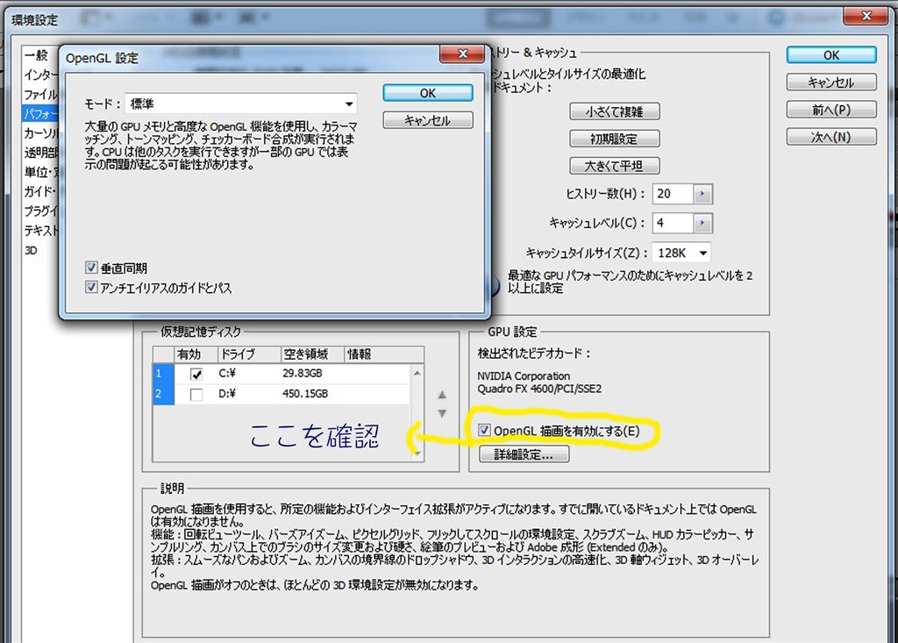Click the 情報 column header

pyautogui.click(x=384, y=354)
